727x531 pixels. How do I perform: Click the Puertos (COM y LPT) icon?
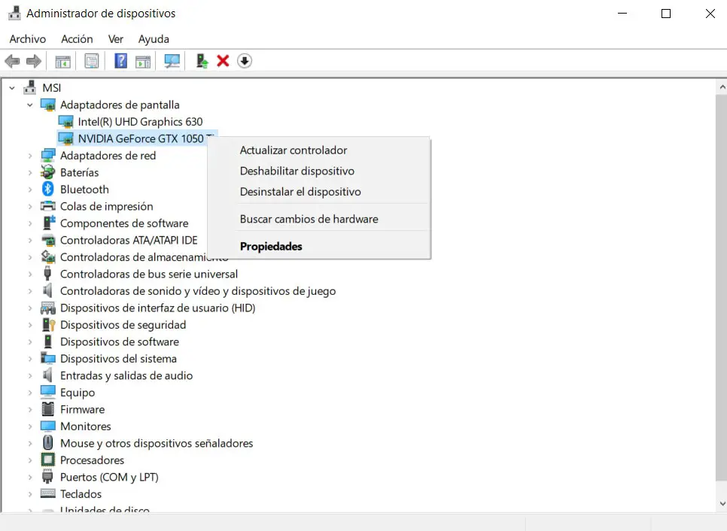[47, 476]
